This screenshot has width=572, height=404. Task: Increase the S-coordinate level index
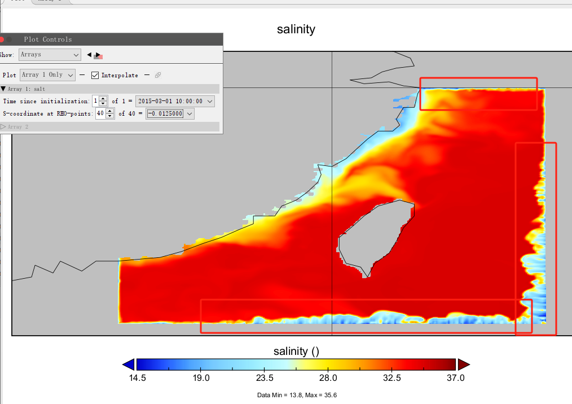pyautogui.click(x=110, y=111)
